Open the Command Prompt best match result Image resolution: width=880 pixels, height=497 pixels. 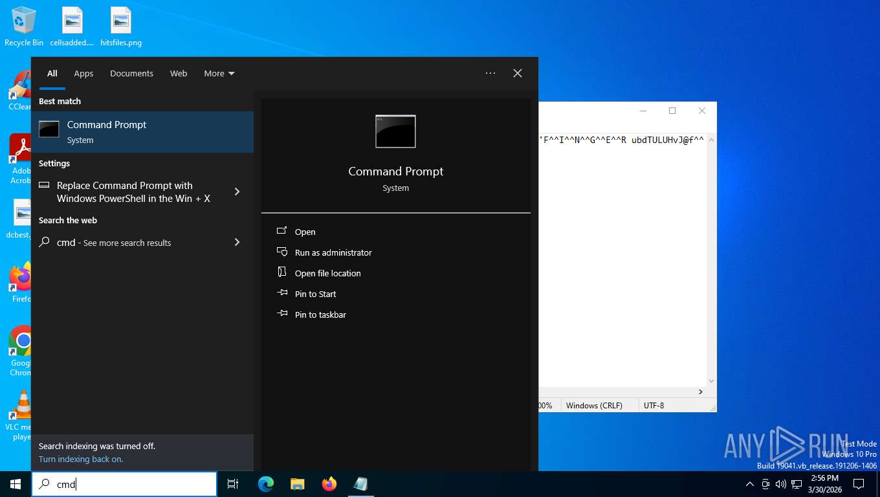point(142,132)
